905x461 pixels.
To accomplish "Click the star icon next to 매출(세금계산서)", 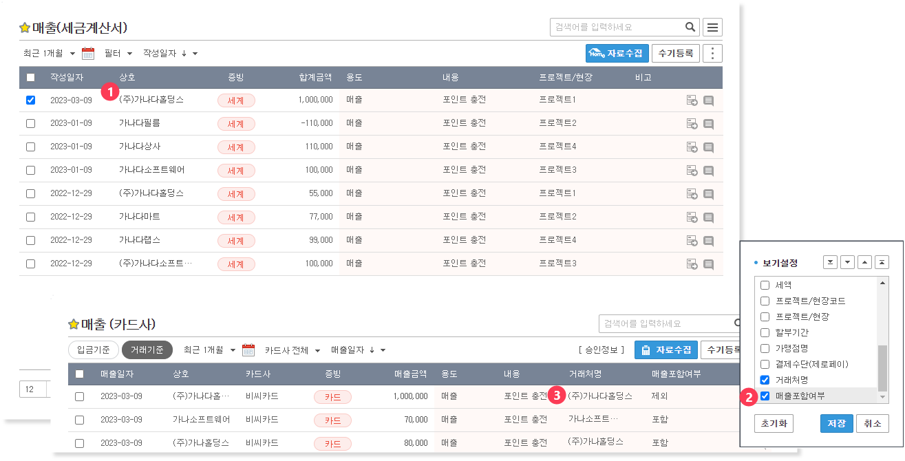I will 25,28.
